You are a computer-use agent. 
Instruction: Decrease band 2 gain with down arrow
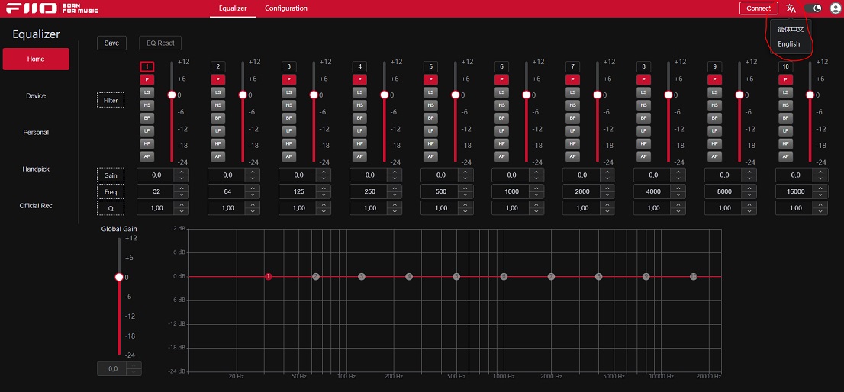point(253,178)
